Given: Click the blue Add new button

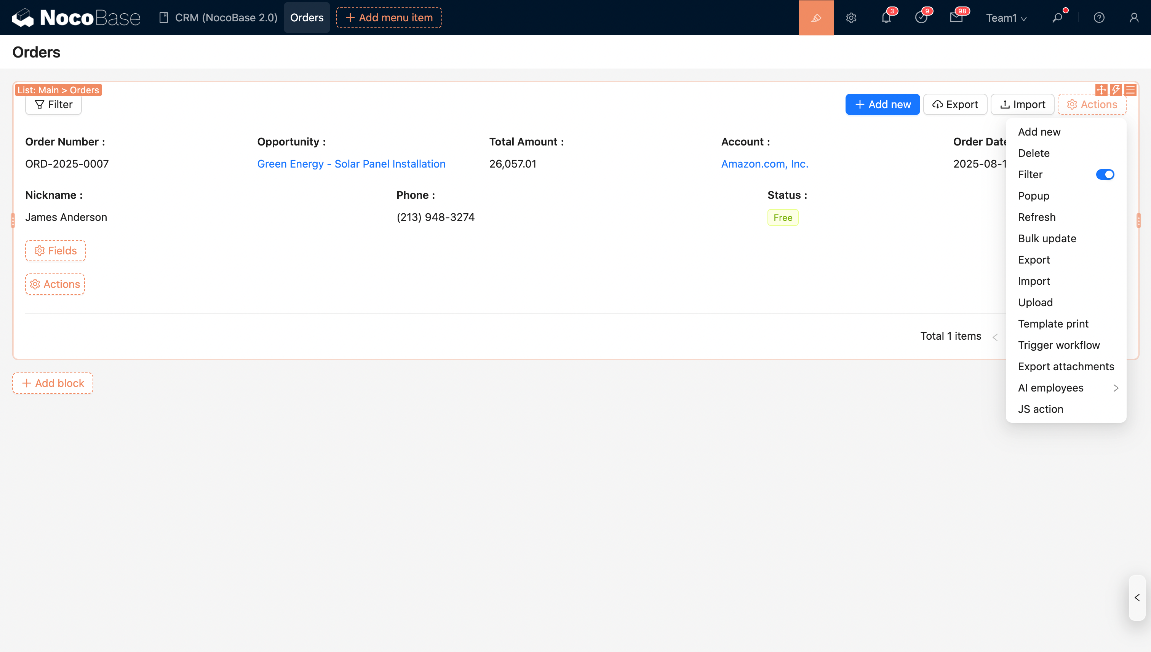Looking at the screenshot, I should pos(882,104).
